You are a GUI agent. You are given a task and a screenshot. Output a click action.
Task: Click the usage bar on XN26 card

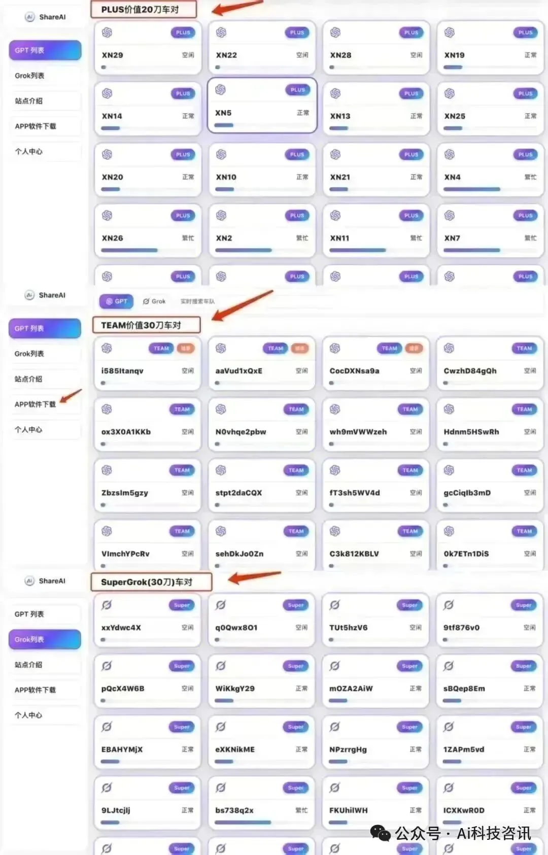tap(129, 250)
